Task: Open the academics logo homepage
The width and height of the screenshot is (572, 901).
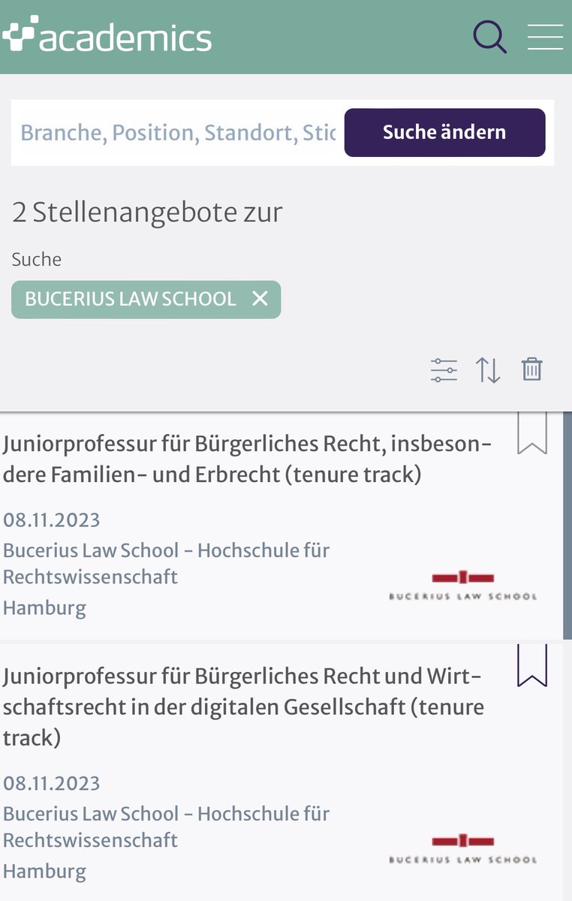Action: tap(107, 35)
